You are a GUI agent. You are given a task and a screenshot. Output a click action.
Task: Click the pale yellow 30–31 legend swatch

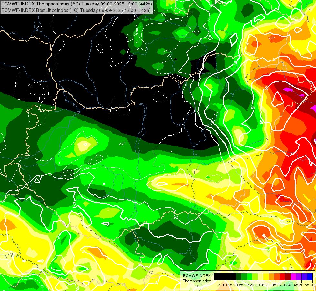260,276
